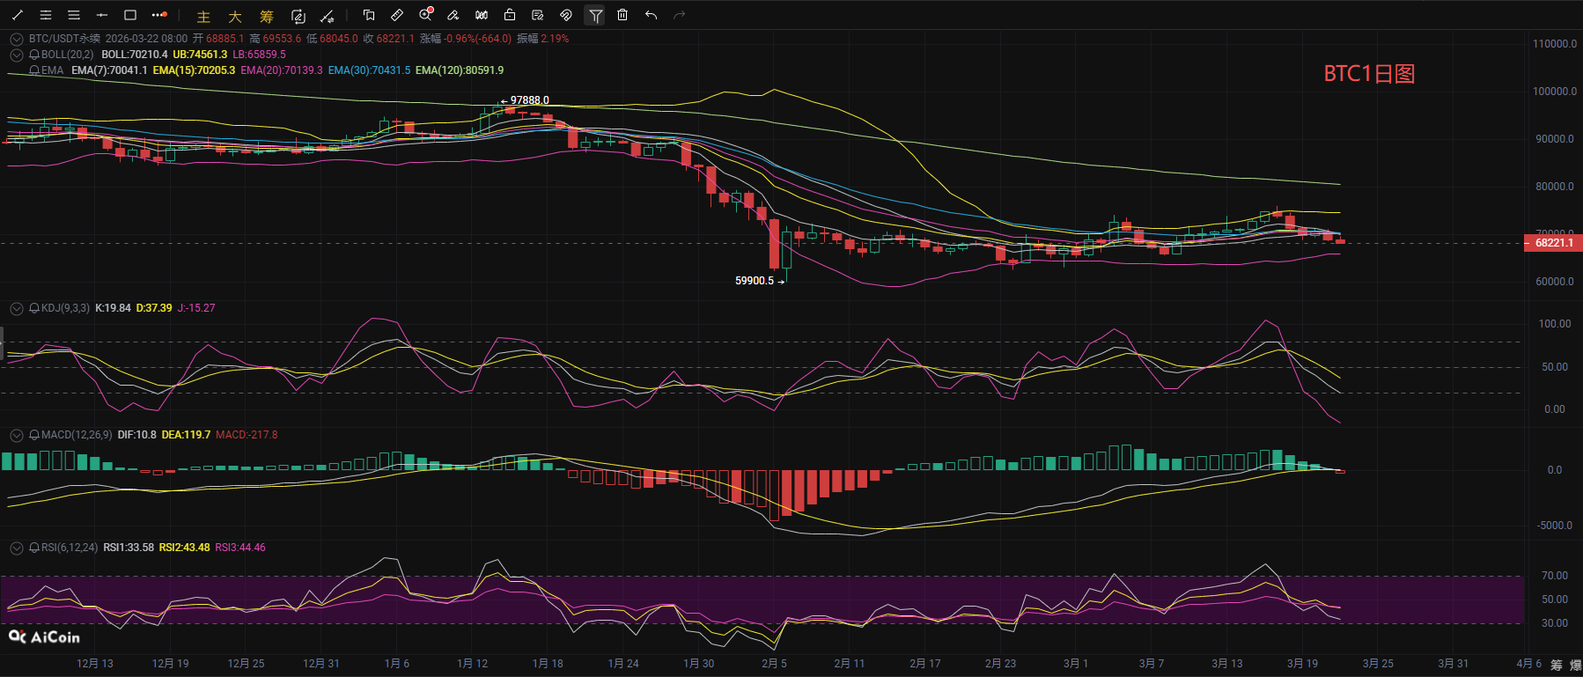Activate the ruler measurement tool
The height and width of the screenshot is (677, 1583).
(x=397, y=15)
